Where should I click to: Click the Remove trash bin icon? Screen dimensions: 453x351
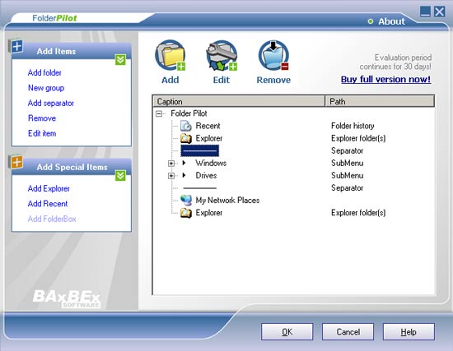pos(273,55)
